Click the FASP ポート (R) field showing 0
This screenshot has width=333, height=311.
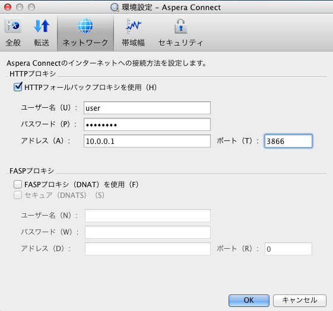coord(288,249)
